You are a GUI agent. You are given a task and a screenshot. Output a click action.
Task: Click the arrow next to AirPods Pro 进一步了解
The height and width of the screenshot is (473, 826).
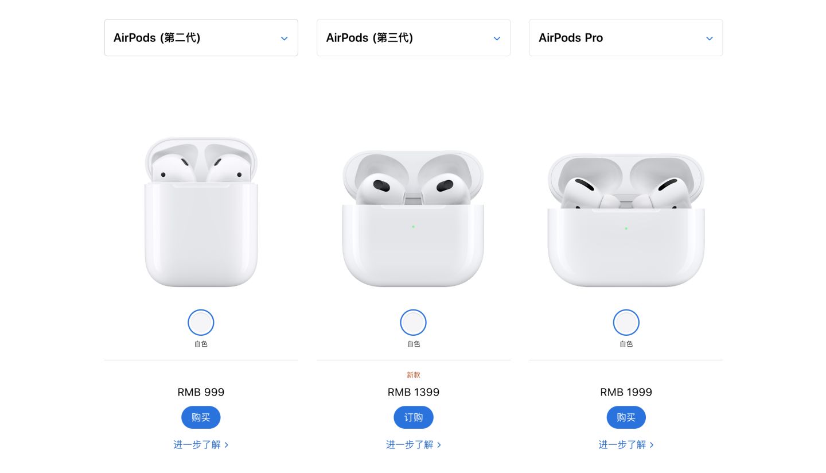tap(652, 445)
